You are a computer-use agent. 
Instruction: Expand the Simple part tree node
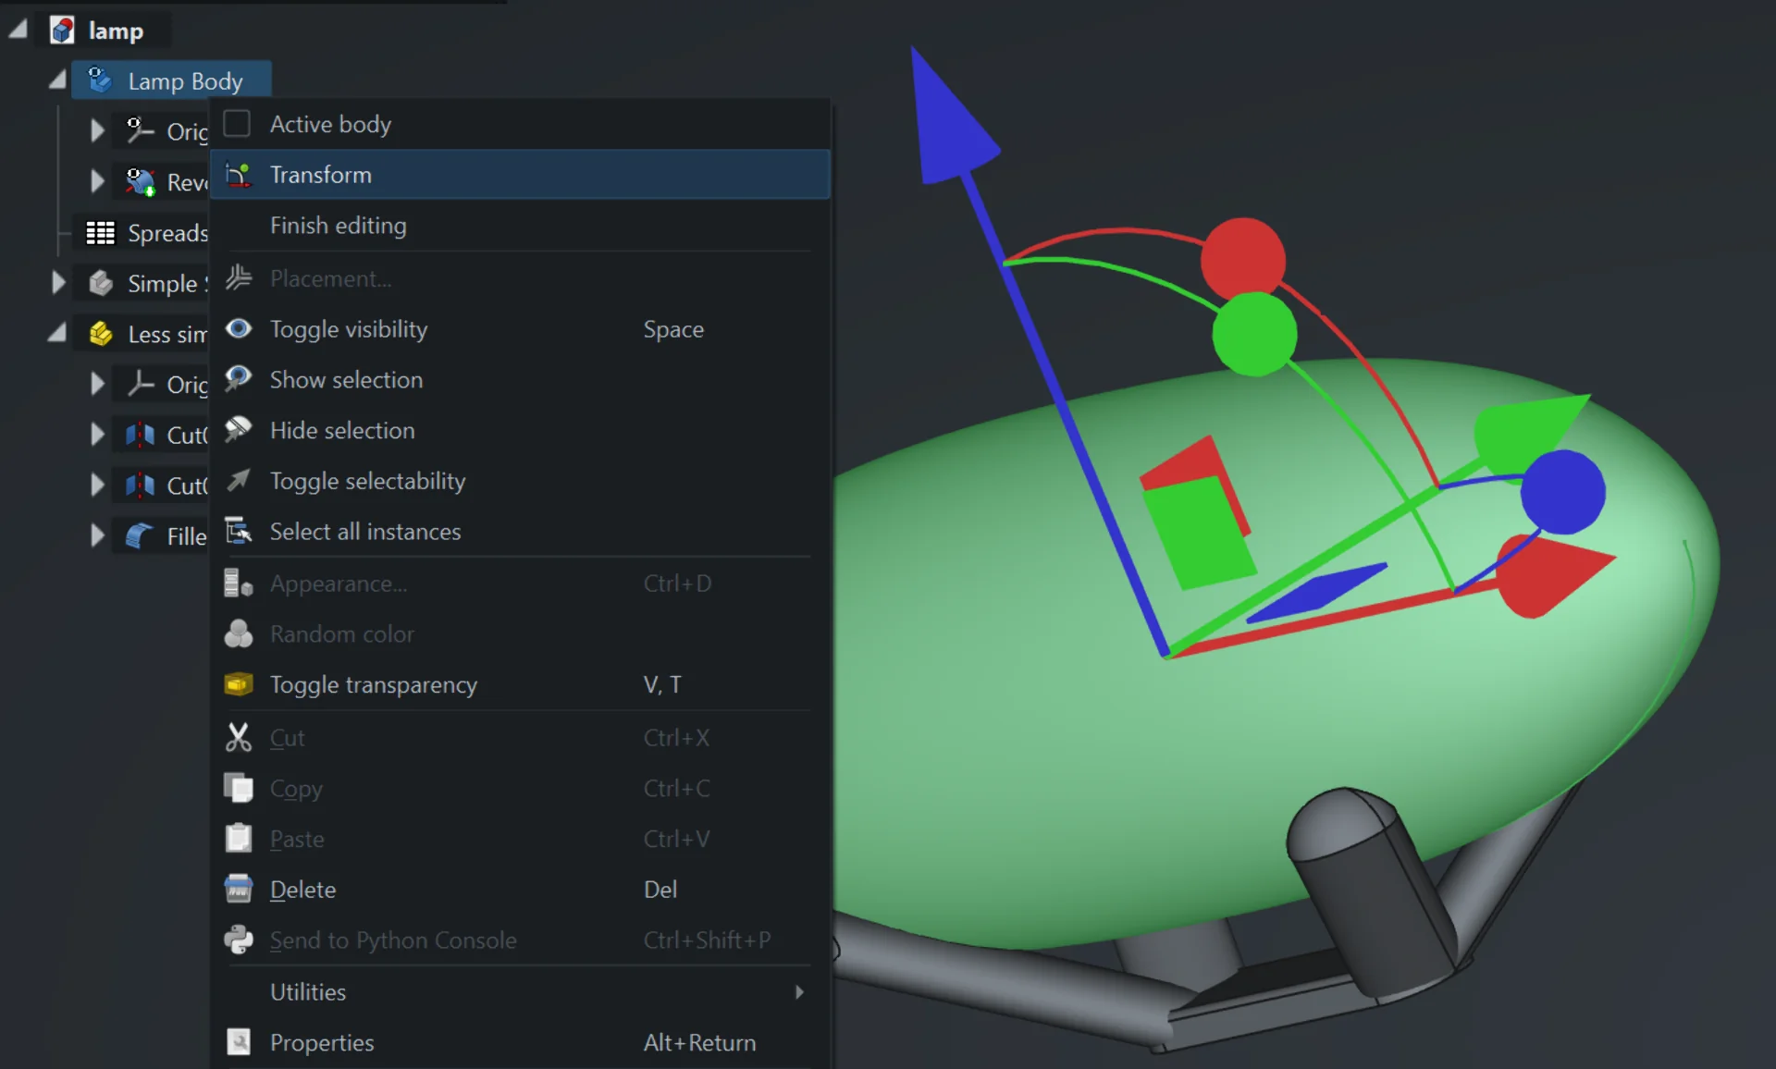[x=57, y=283]
